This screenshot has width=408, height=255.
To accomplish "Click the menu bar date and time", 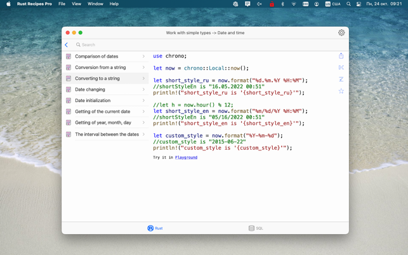I will pyautogui.click(x=384, y=4).
